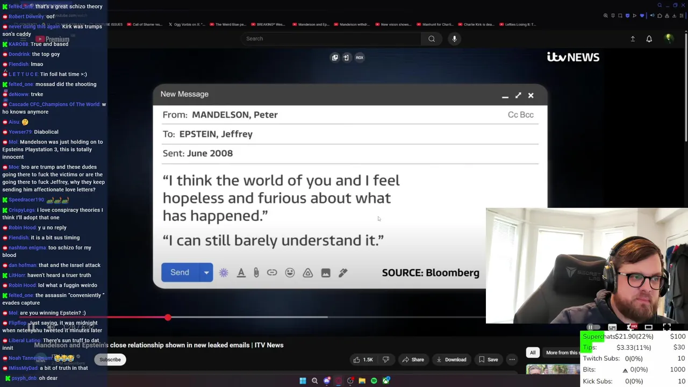
Task: Open the browser hamburger menu icon
Action: (x=683, y=16)
